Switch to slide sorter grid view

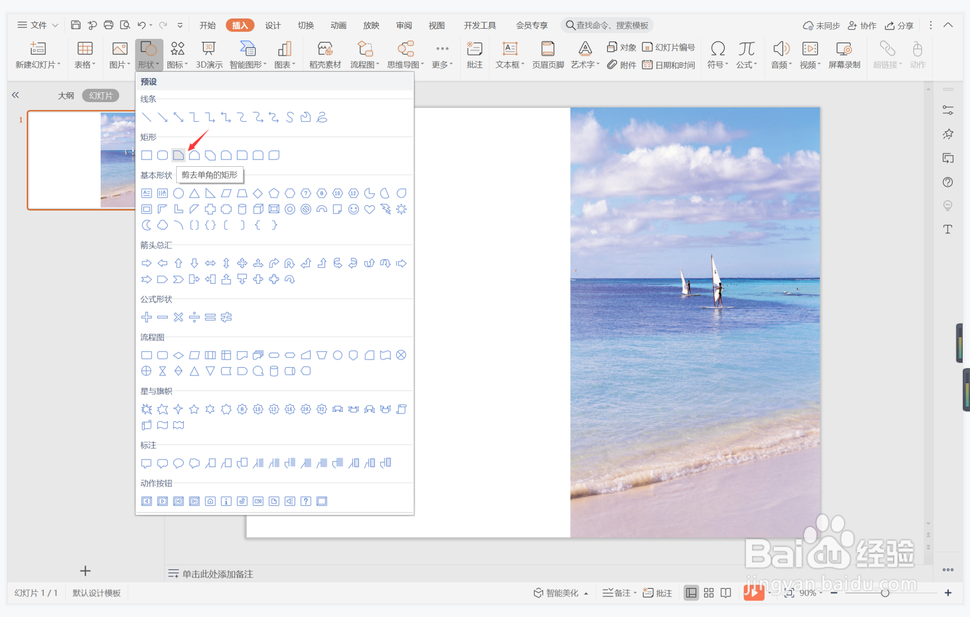709,593
